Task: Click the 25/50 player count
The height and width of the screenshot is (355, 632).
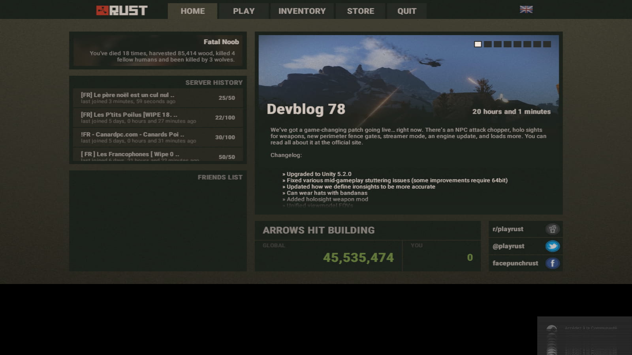Action: pos(227,98)
